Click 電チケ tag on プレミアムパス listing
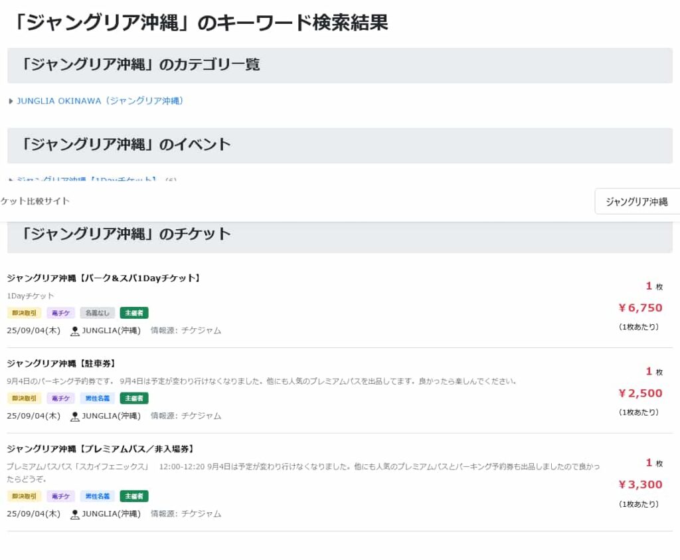Screen dimensions: 680x560 (60, 496)
